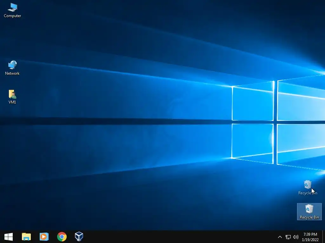
Task: Open Google Chrome from the taskbar
Action: point(62,237)
